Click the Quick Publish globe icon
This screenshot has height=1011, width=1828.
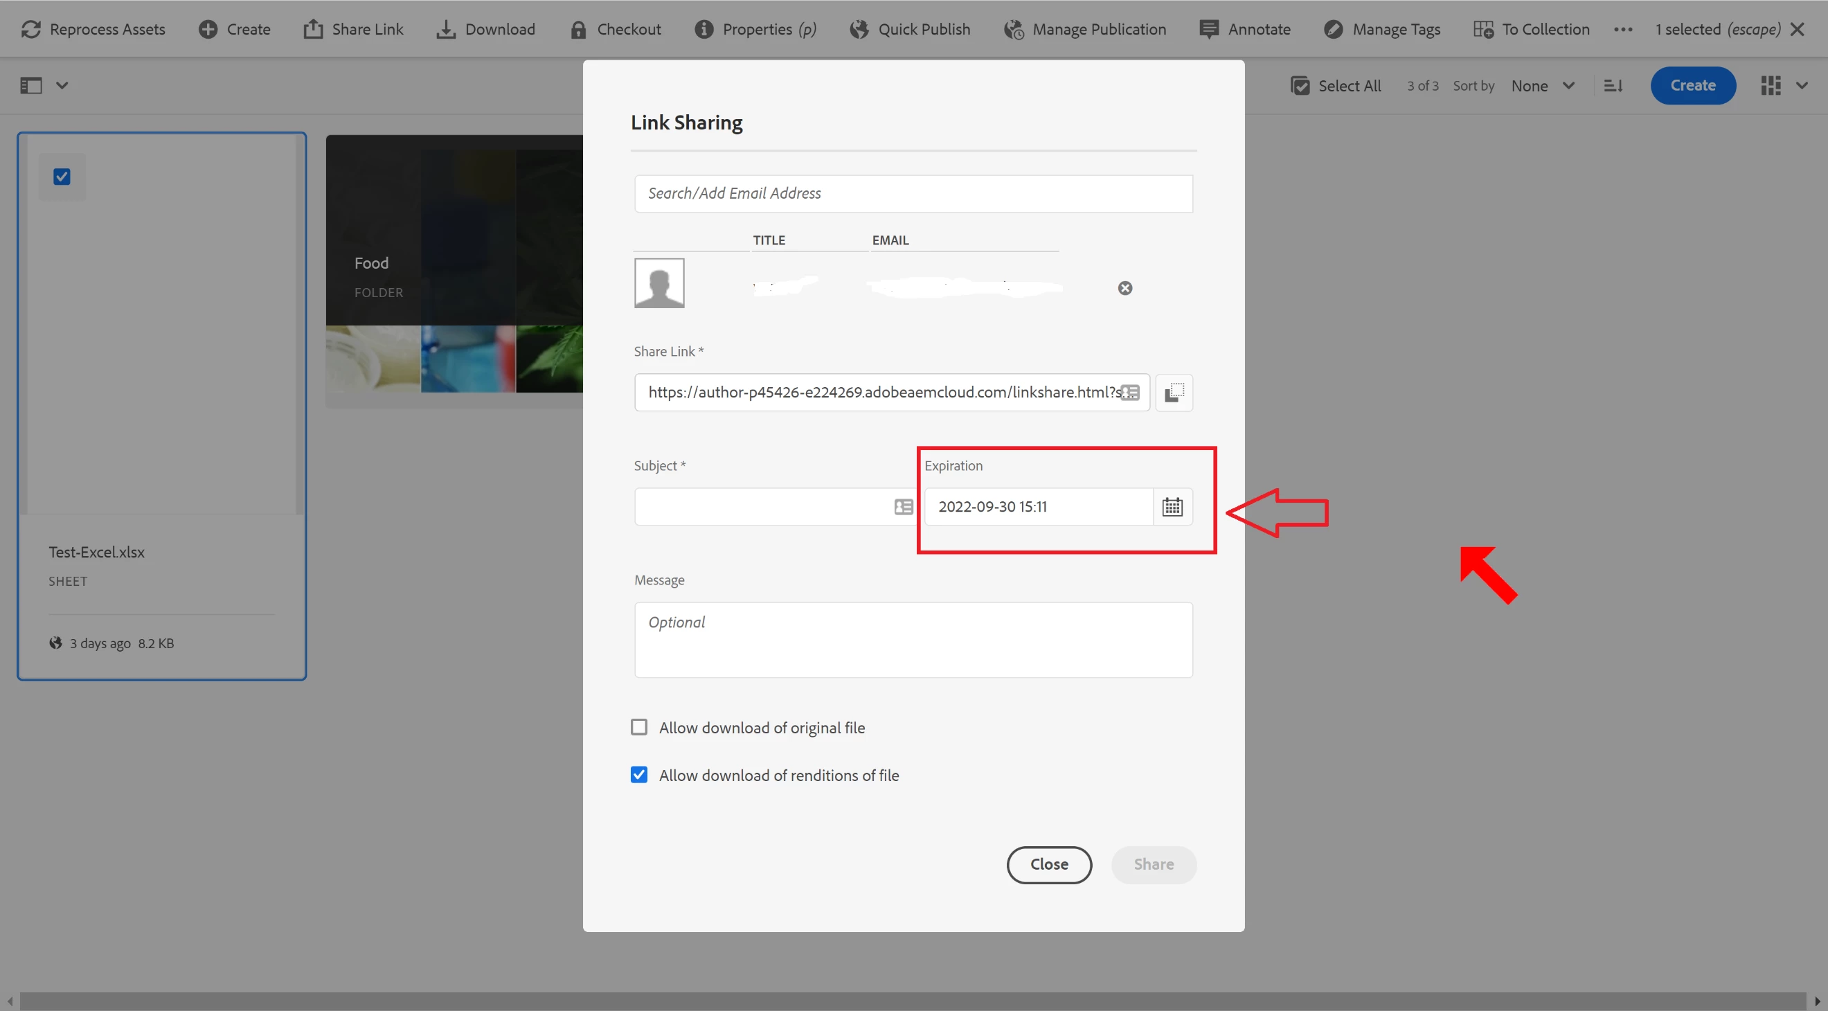click(x=859, y=29)
